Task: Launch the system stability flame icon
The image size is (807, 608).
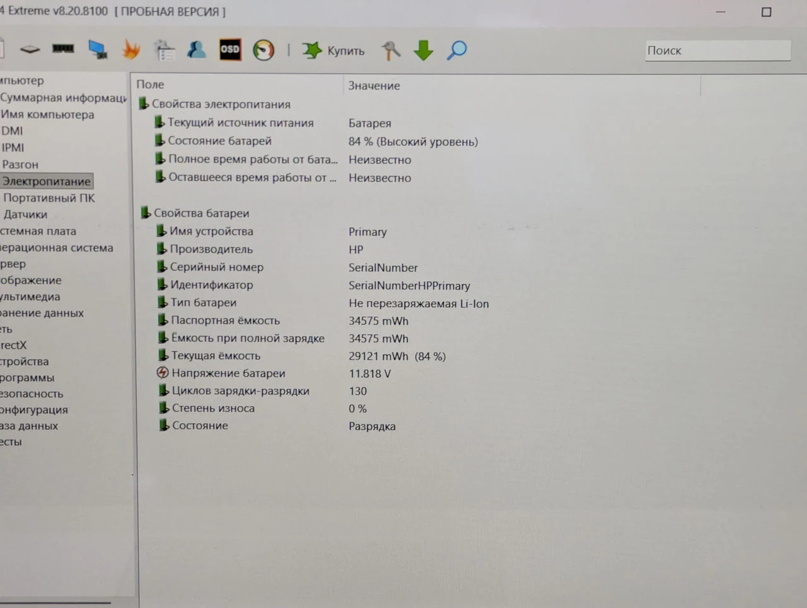Action: (132, 49)
